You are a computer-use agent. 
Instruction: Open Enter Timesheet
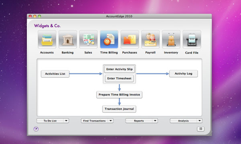[119, 78]
